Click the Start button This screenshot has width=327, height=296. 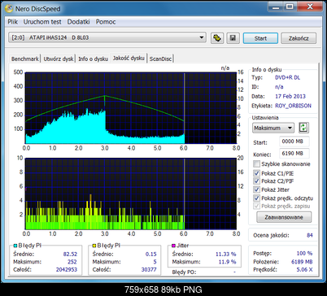[x=260, y=38]
